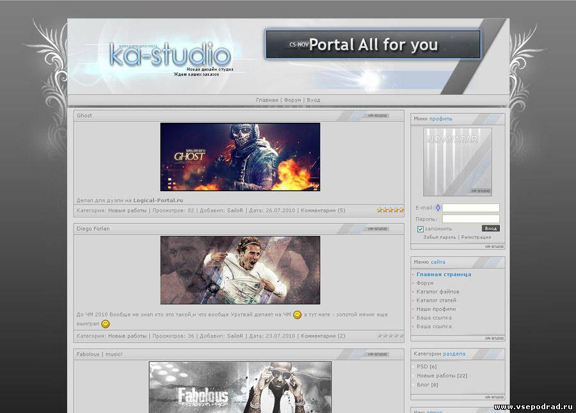
Task: Open Наши профили in site menu
Action: pyautogui.click(x=436, y=309)
